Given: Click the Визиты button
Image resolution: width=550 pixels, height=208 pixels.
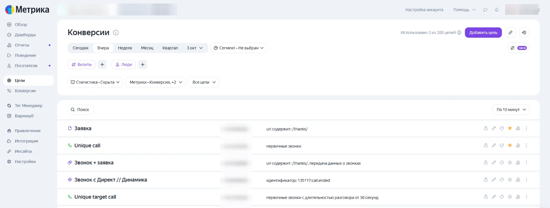Looking at the screenshot, I should pos(81,65).
